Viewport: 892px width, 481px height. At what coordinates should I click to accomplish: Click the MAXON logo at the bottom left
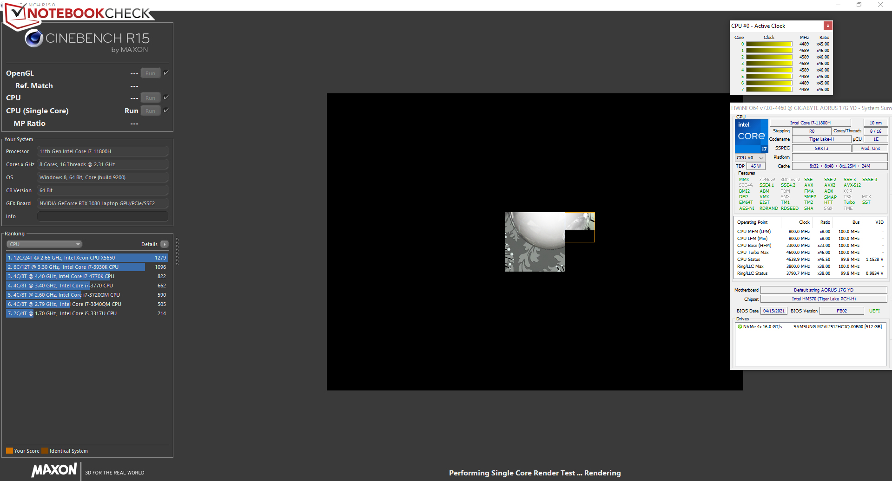(x=54, y=470)
